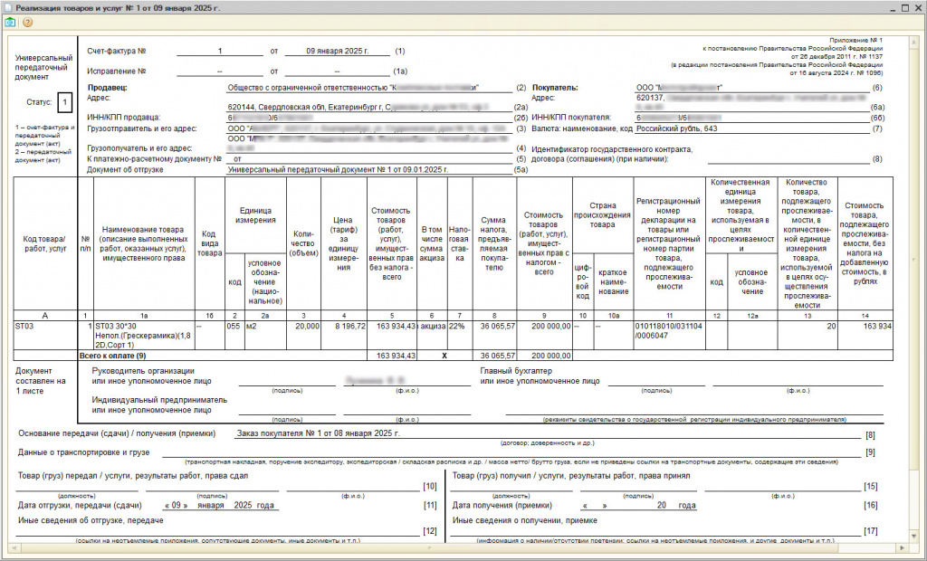Click column header 'Налоговая ставка'
The image size is (927, 561).
(460, 243)
